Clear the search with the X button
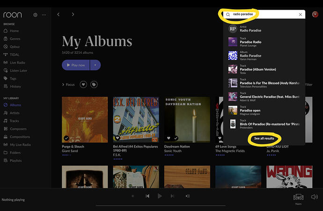This screenshot has height=211, width=323. coord(301,15)
